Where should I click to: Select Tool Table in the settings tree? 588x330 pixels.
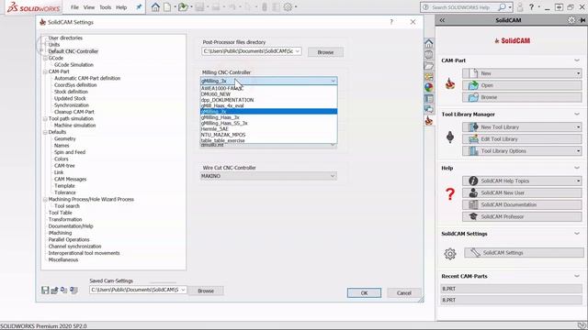(x=61, y=213)
